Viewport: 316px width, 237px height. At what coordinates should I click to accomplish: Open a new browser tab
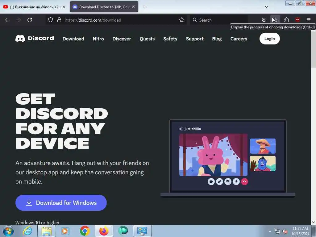pyautogui.click(x=145, y=7)
